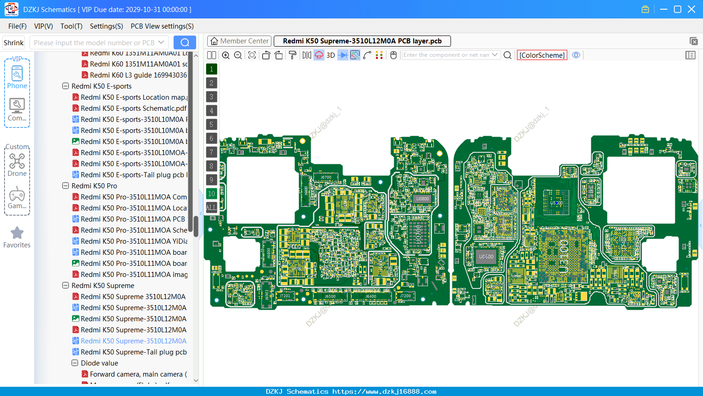Open the Tool(T) menu

tap(72, 26)
